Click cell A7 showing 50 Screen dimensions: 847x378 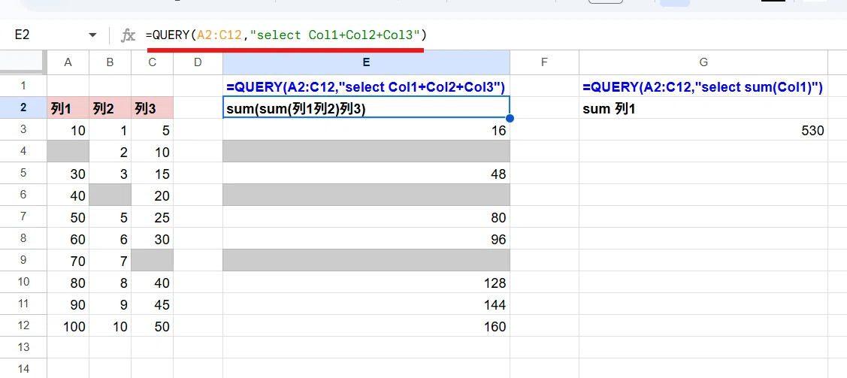(x=68, y=217)
